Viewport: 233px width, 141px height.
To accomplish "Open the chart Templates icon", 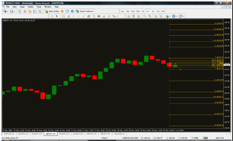I will tap(180, 16).
